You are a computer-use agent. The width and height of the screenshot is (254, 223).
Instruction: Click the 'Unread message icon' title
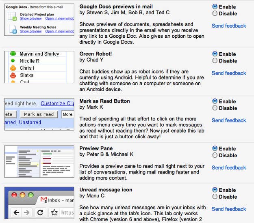click(106, 190)
